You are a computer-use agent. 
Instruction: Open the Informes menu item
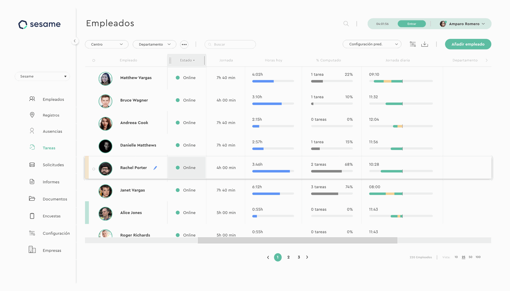click(51, 182)
